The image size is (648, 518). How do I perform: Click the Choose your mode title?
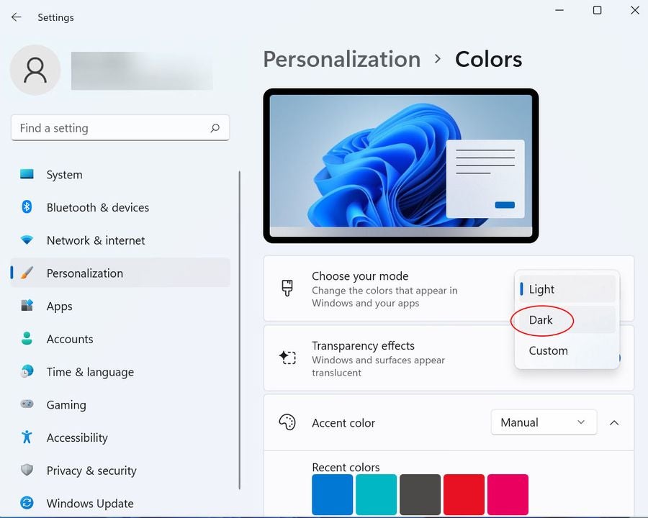tap(360, 276)
